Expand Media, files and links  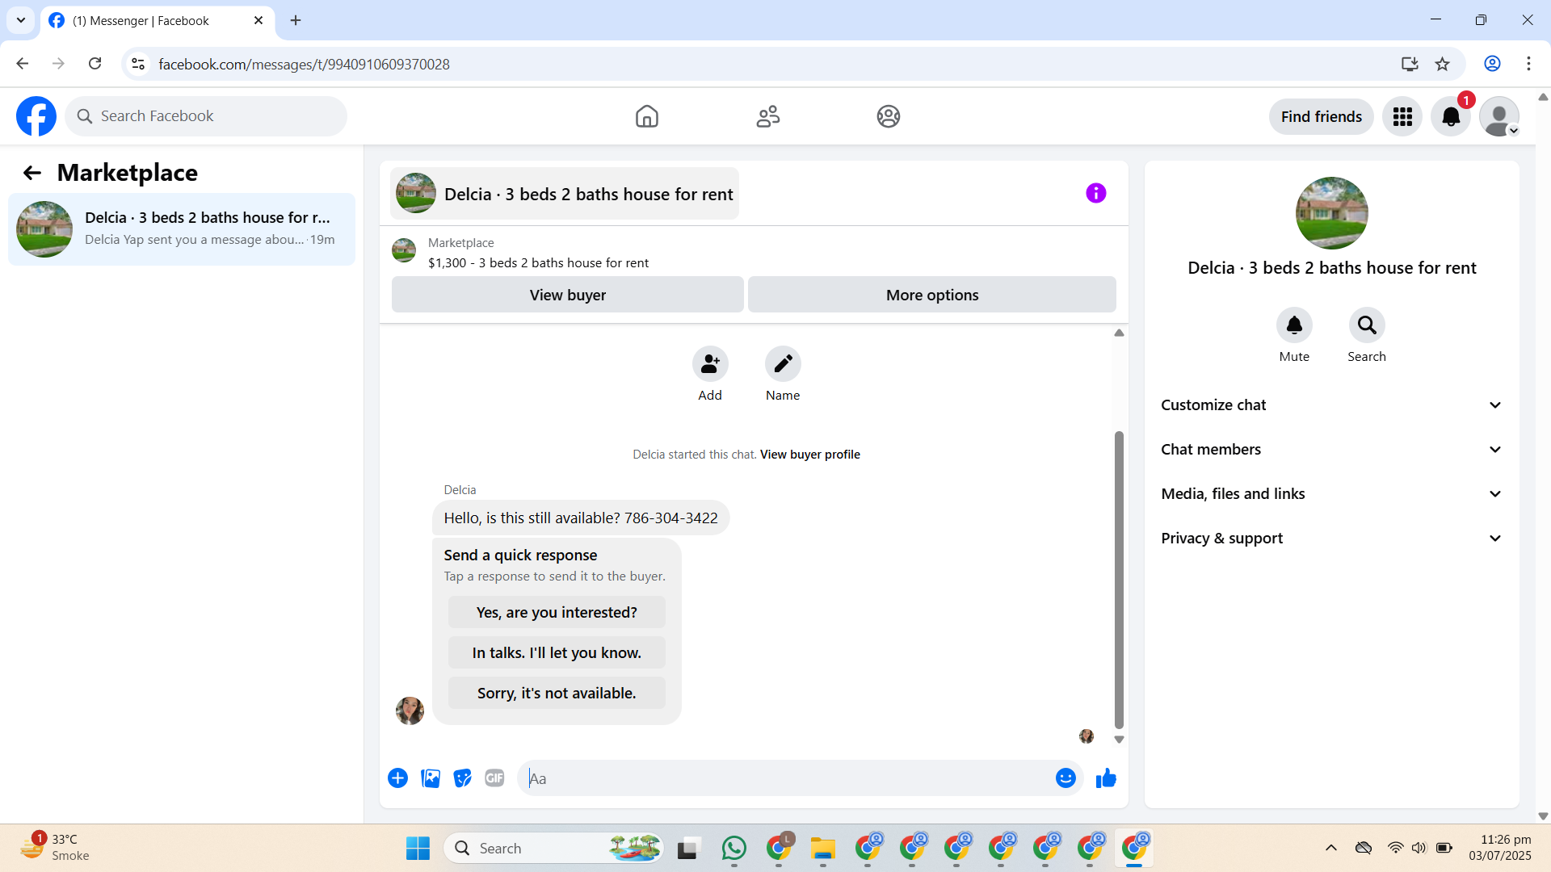(1331, 494)
